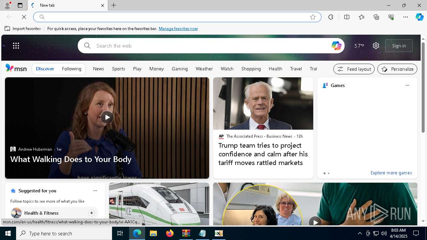Click the browser address bar
Screen dimensions: 427x240
pyautogui.click(x=177, y=17)
